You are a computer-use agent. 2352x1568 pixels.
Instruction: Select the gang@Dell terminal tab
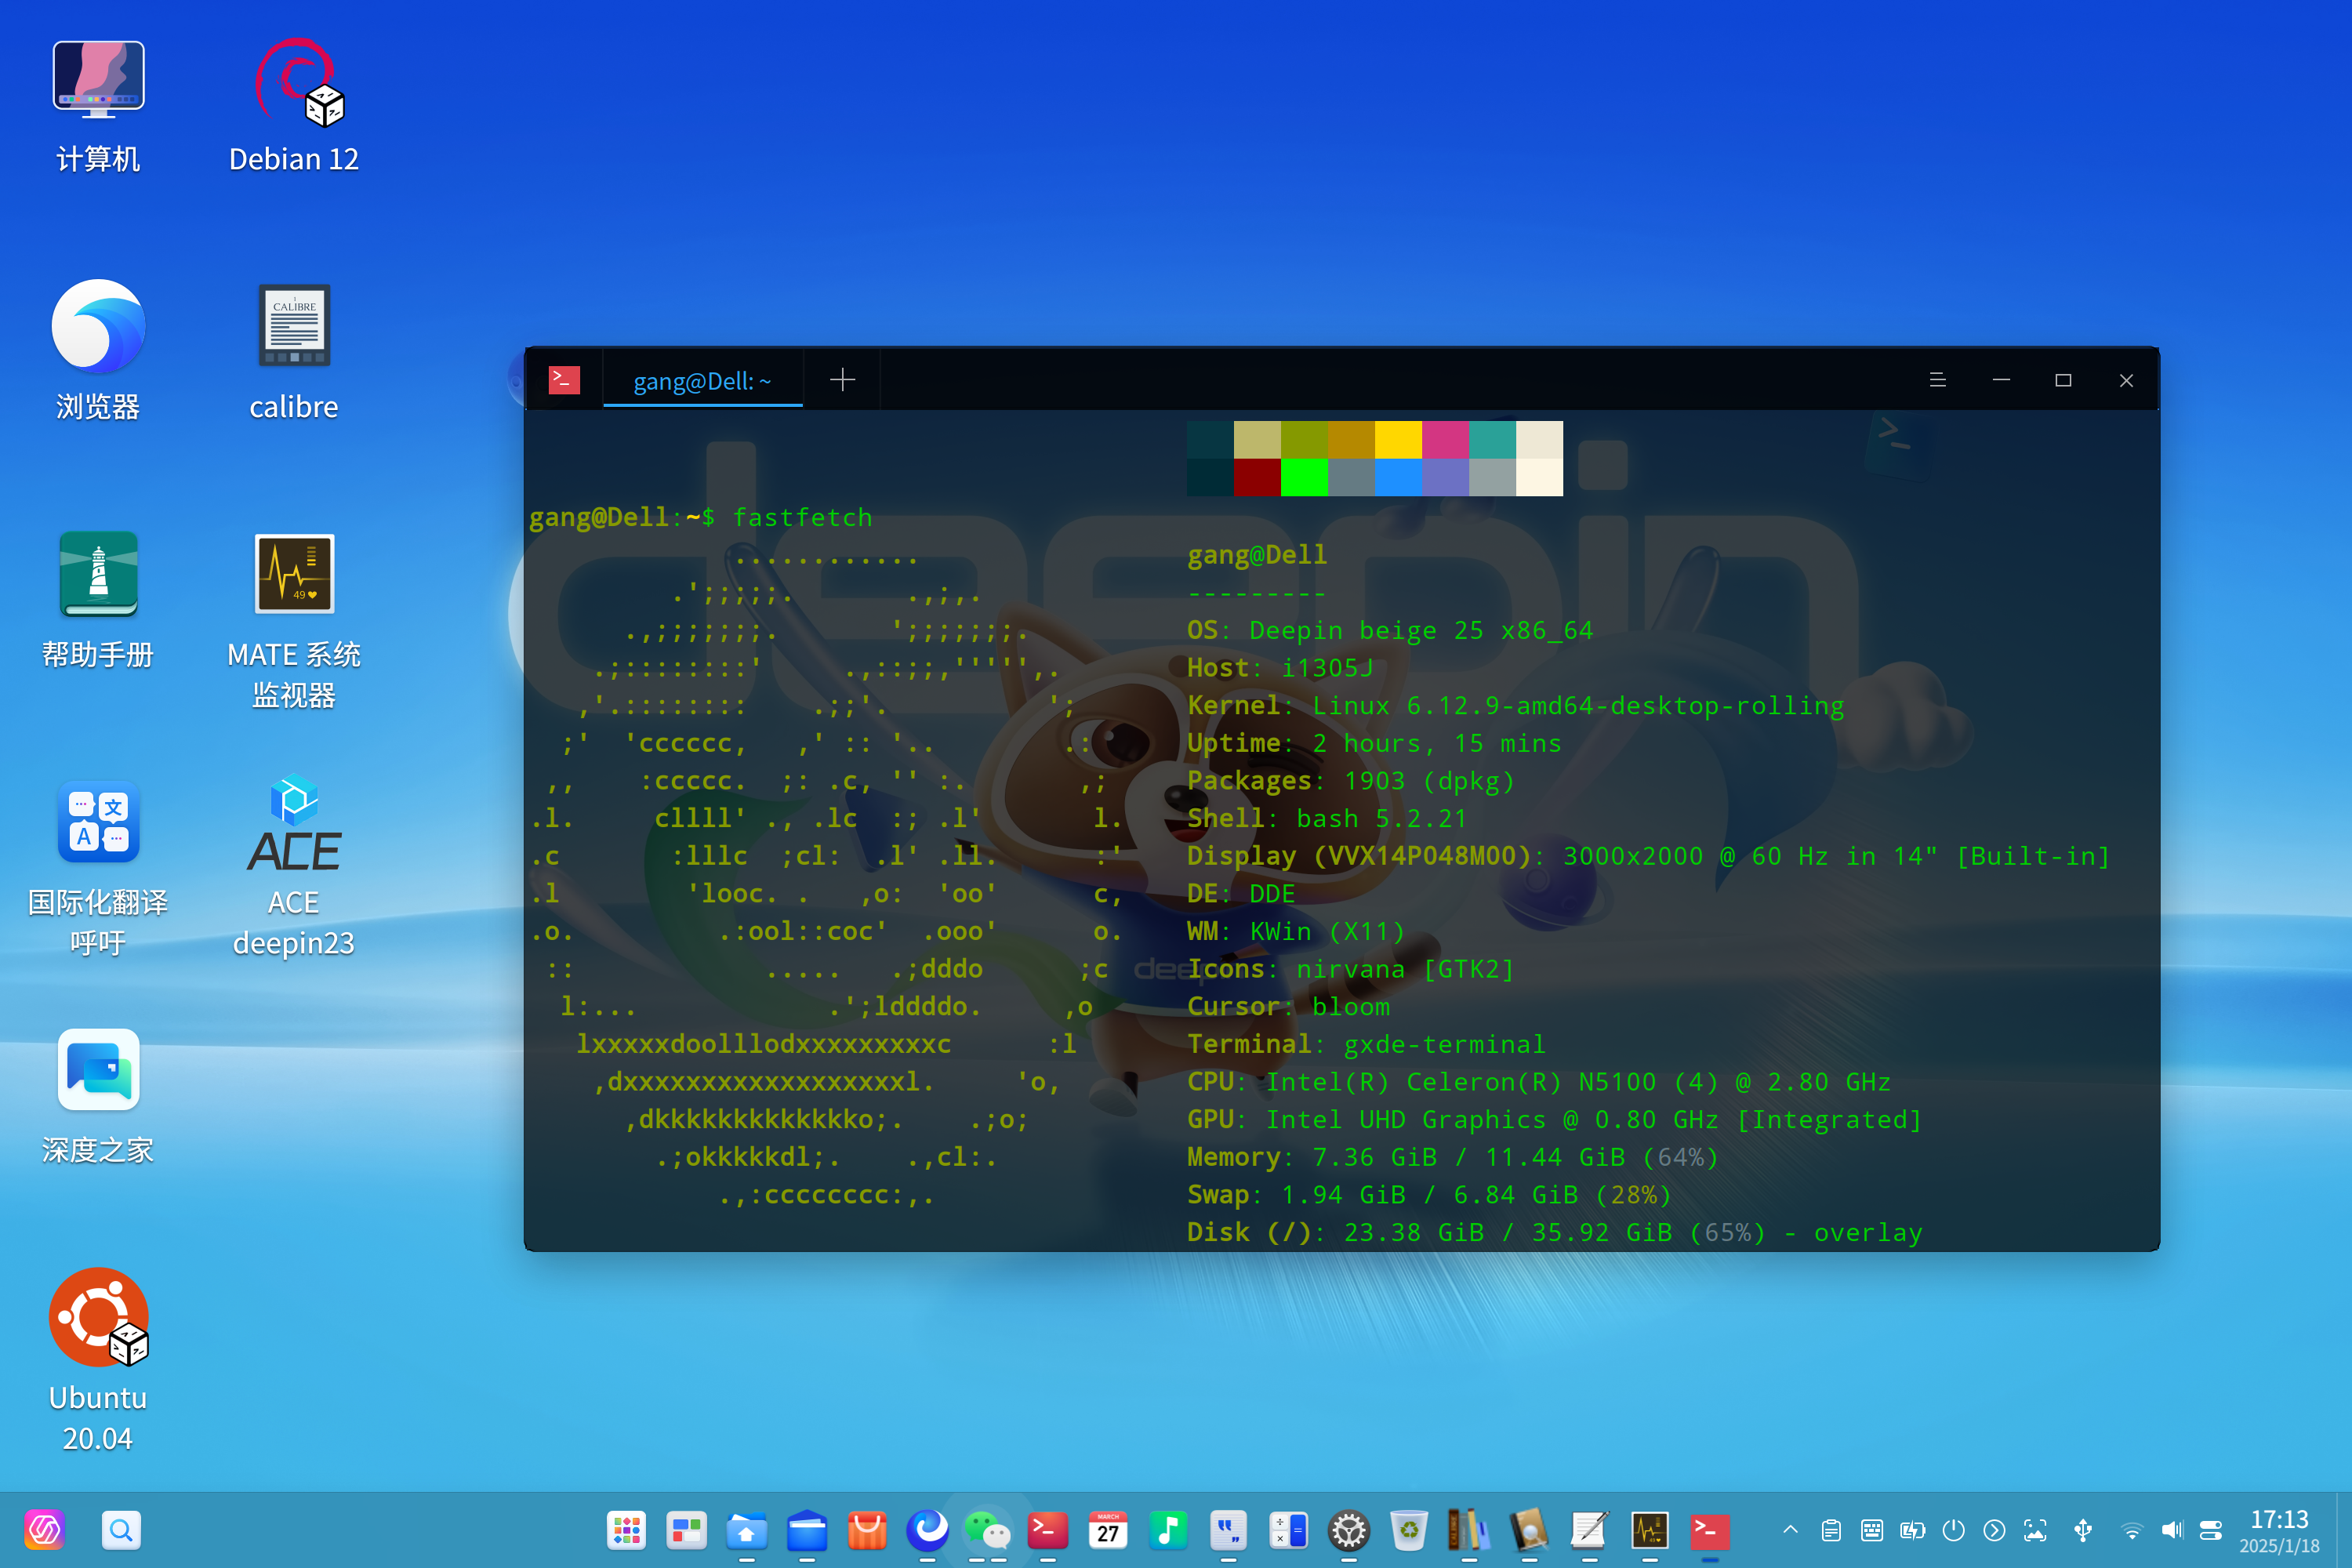pyautogui.click(x=702, y=381)
